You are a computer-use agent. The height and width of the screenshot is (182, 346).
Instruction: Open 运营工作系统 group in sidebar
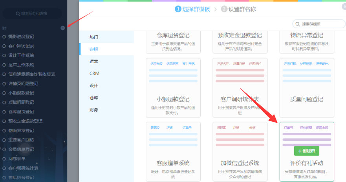click(21, 65)
